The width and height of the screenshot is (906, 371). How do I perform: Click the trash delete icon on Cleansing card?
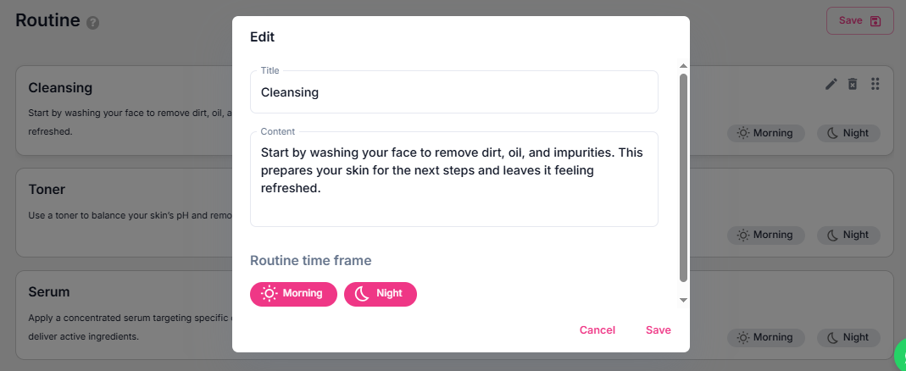[x=853, y=84]
